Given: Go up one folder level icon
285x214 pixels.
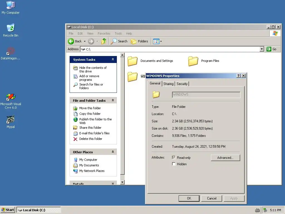Looking at the screenshot, I should (104, 41).
